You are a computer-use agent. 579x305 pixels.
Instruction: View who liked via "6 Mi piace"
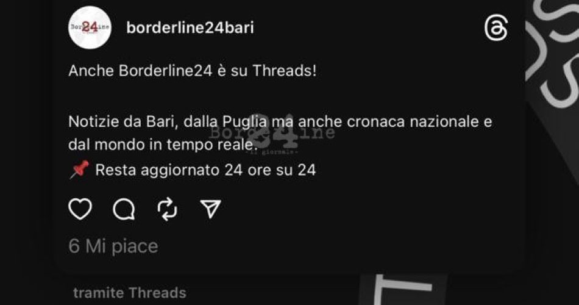point(113,246)
